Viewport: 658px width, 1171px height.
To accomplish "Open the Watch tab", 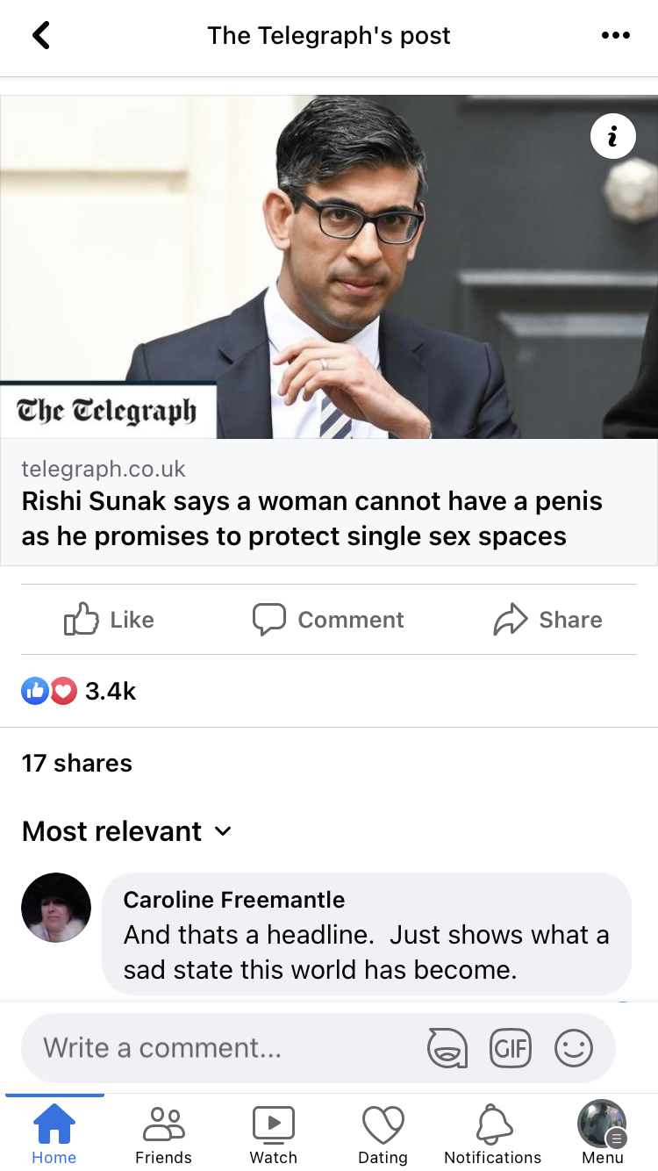I will (273, 1133).
